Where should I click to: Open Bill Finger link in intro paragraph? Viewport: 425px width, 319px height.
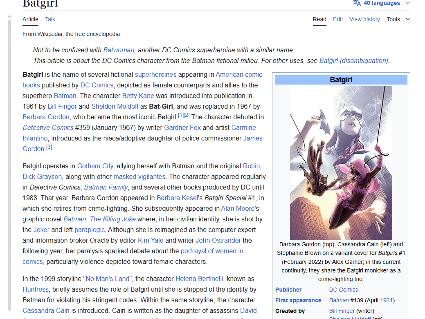62,106
